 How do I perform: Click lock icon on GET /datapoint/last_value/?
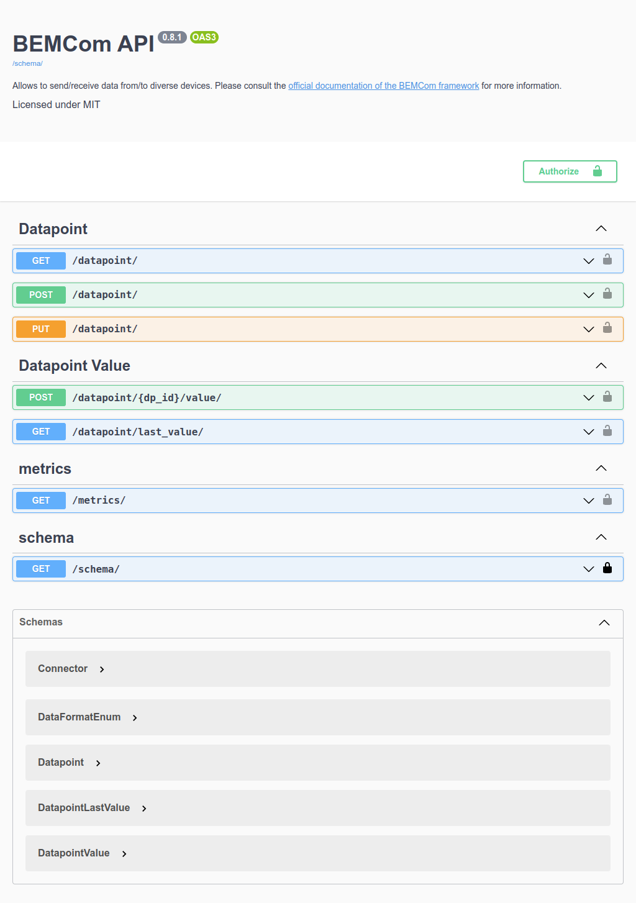pyautogui.click(x=607, y=430)
